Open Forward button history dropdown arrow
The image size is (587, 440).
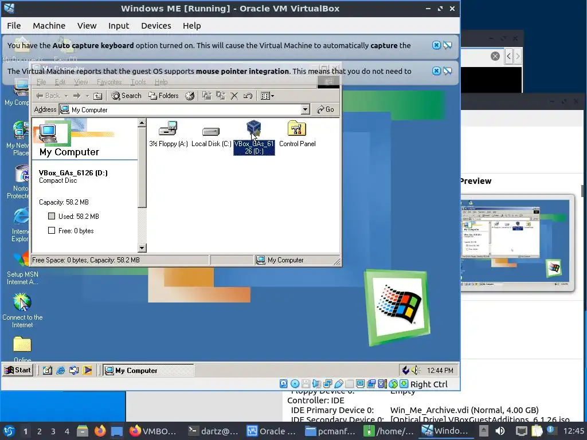pos(87,96)
